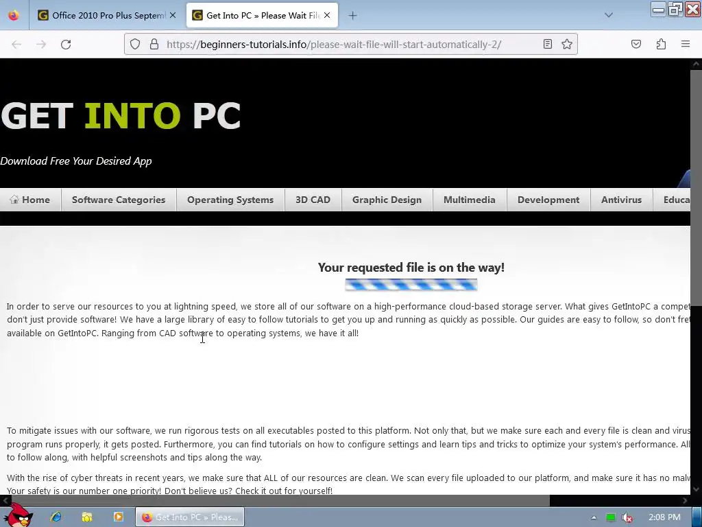Go to the Multimedia category
The height and width of the screenshot is (527, 702).
coord(469,200)
